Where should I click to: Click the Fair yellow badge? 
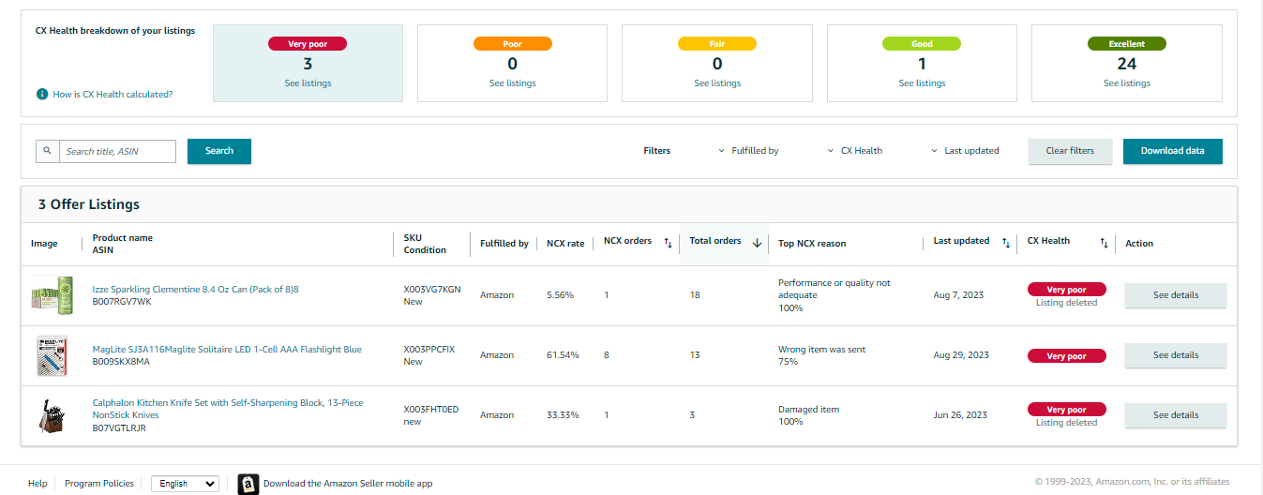click(x=717, y=44)
